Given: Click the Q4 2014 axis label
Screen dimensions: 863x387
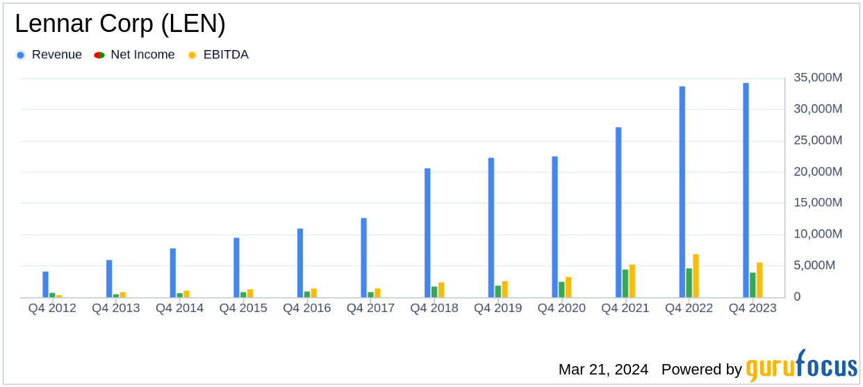Looking at the screenshot, I should click(180, 308).
